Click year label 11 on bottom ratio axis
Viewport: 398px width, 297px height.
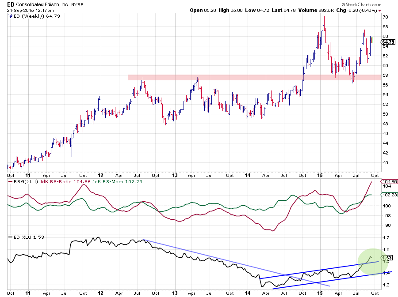(x=28, y=293)
